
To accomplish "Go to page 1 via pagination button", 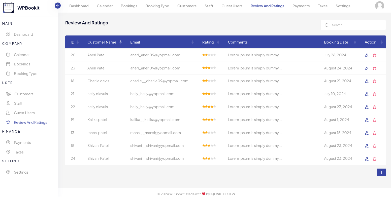I will coord(381,172).
